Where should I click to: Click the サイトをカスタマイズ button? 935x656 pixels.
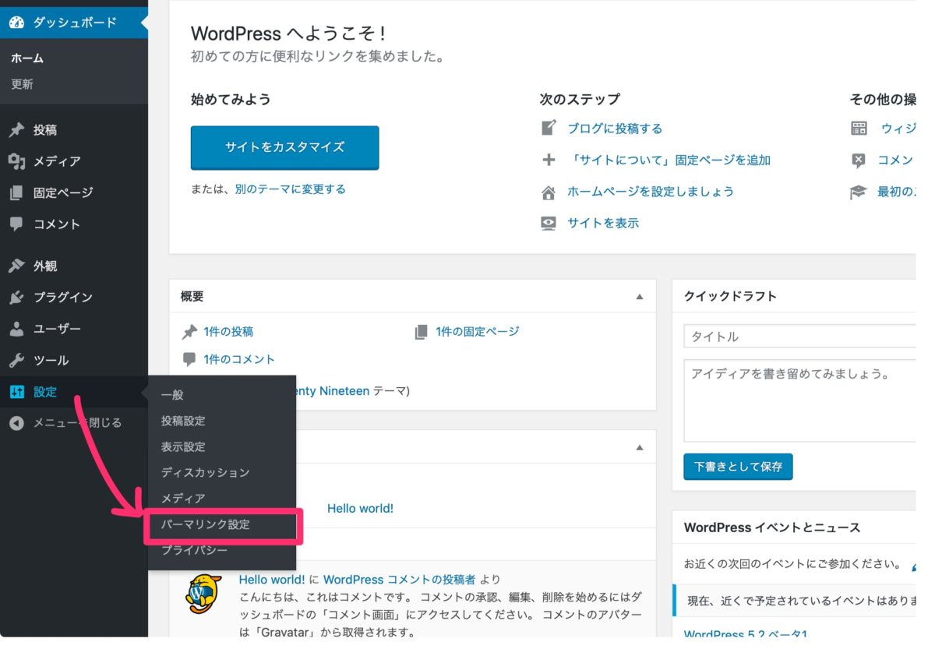coord(284,147)
